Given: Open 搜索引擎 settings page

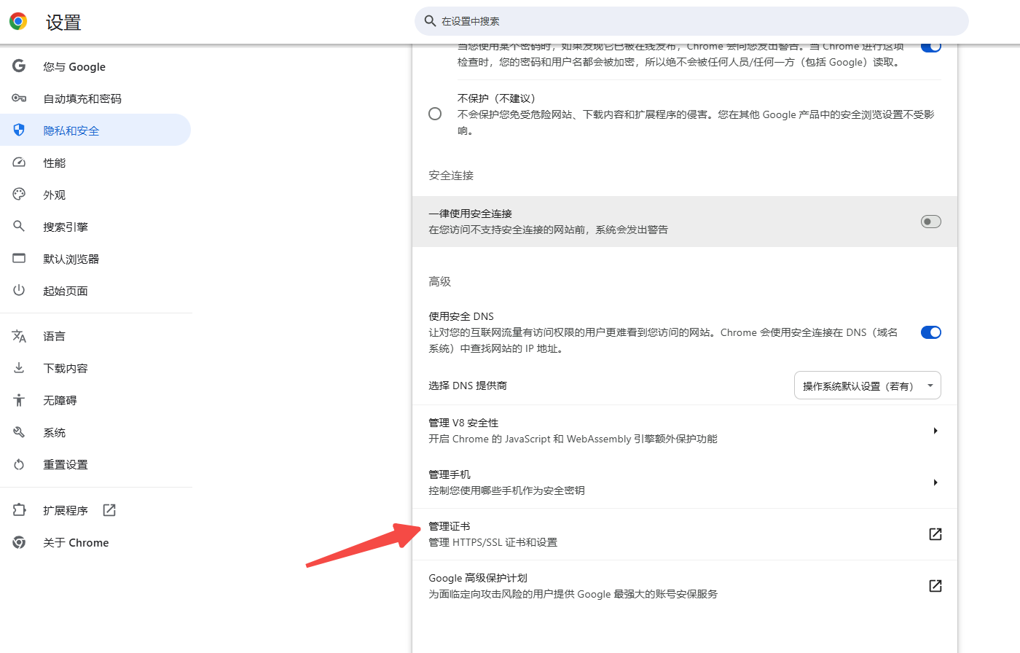Looking at the screenshot, I should click(95, 227).
